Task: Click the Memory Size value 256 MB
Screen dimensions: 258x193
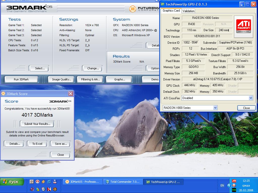Action: pos(193,73)
